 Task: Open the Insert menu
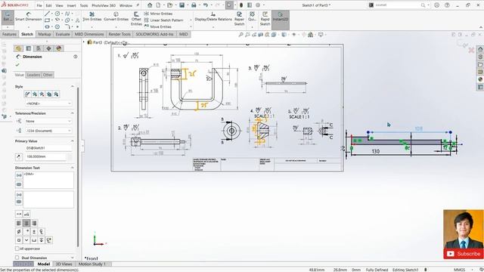(x=71, y=5)
